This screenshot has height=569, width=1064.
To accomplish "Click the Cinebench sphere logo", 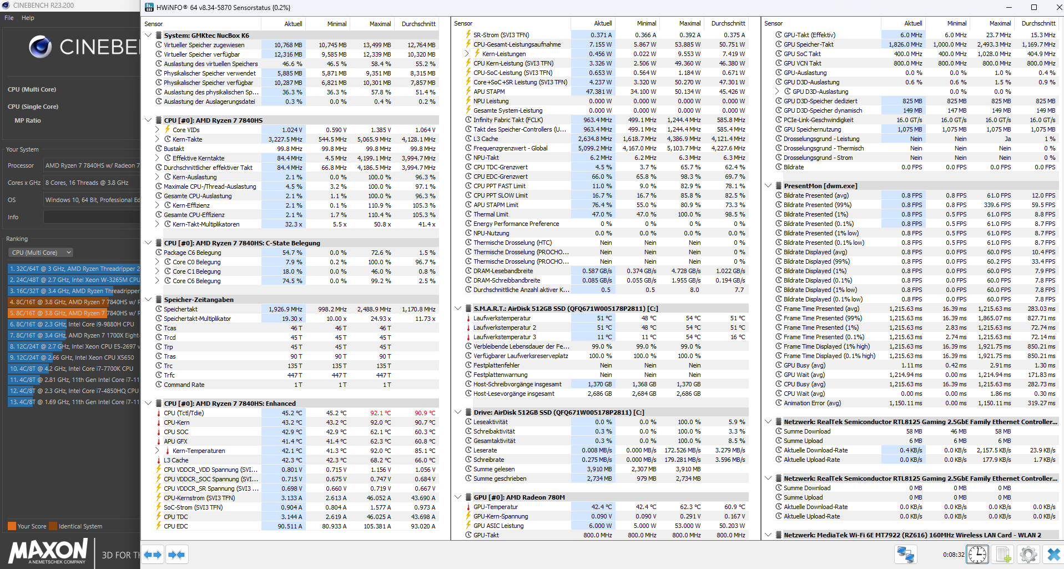I will pyautogui.click(x=40, y=47).
